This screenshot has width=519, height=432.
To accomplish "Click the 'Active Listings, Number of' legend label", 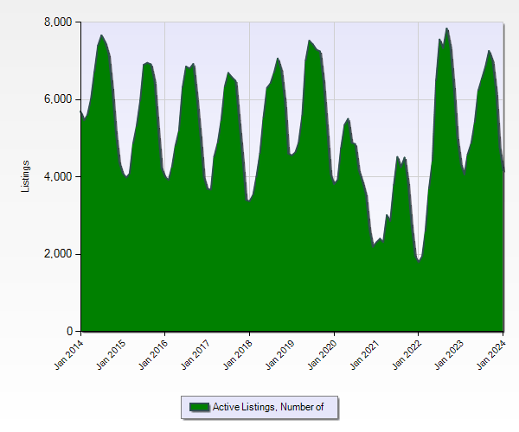I will (268, 407).
